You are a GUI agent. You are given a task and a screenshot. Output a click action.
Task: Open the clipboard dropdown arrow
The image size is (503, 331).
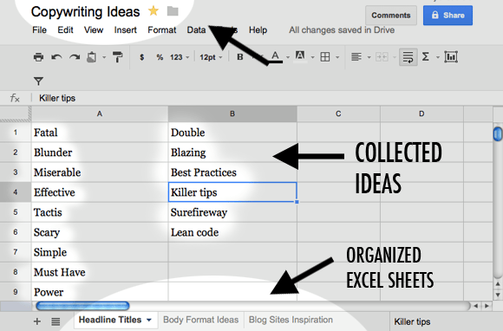click(x=104, y=58)
